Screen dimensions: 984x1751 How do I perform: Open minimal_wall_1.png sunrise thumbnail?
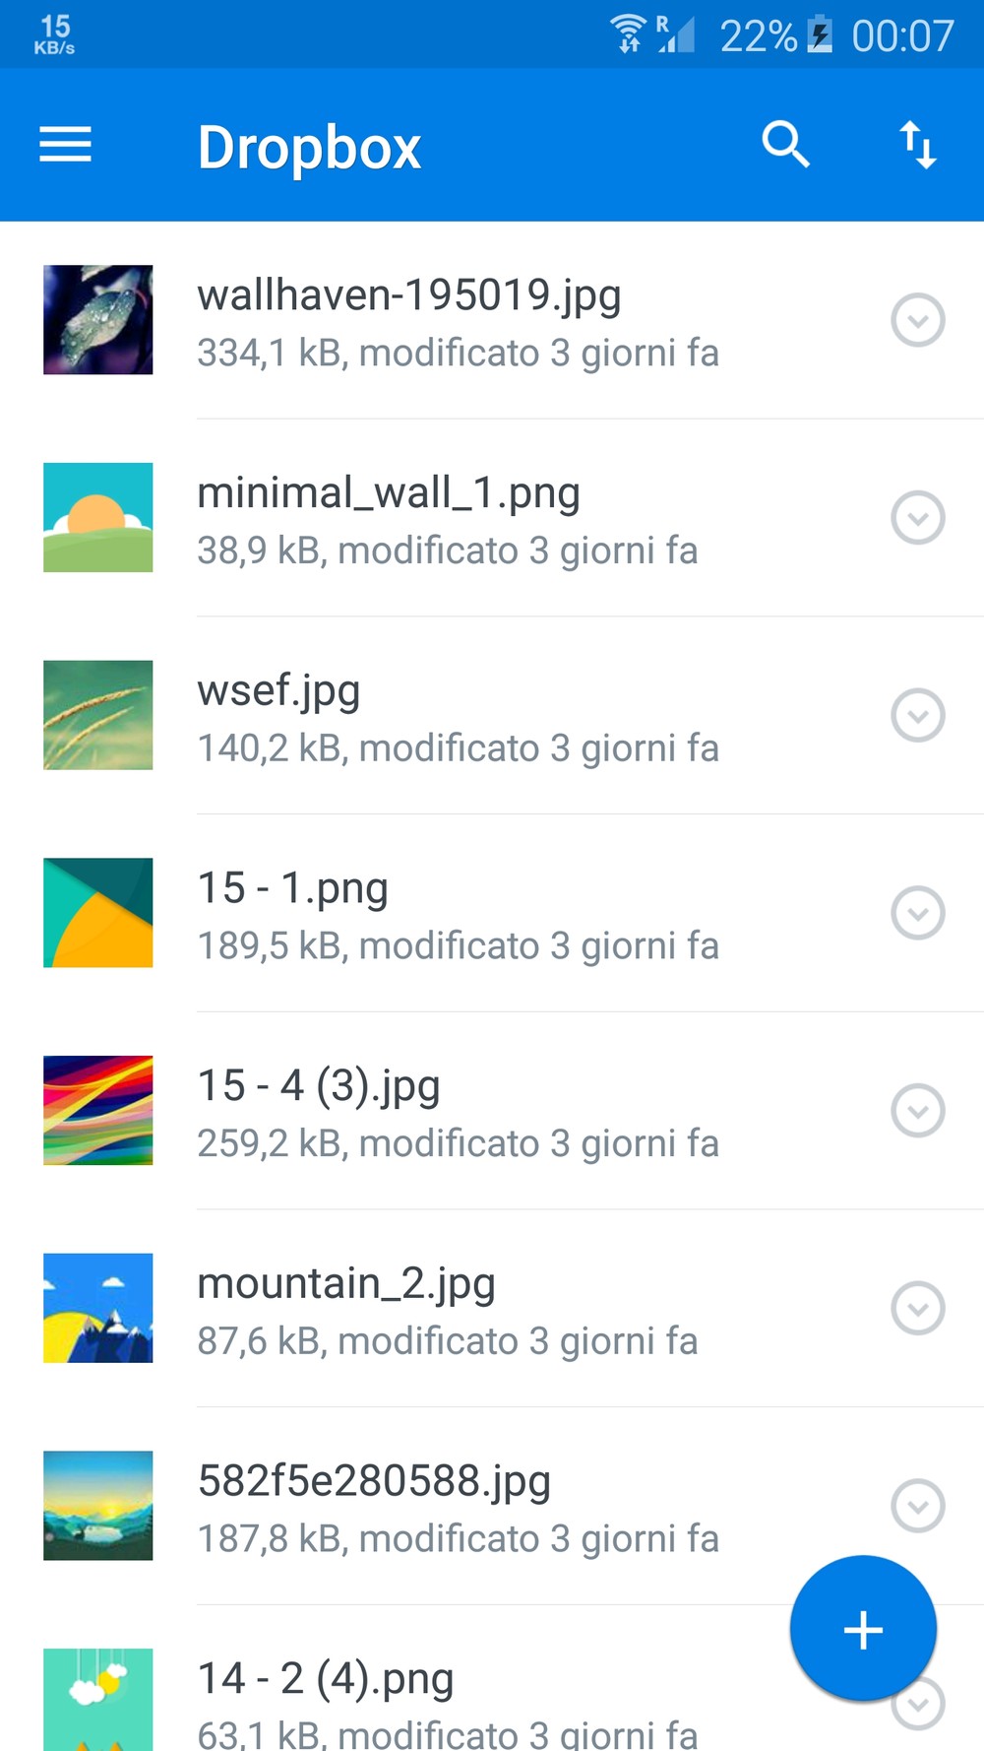pos(97,517)
